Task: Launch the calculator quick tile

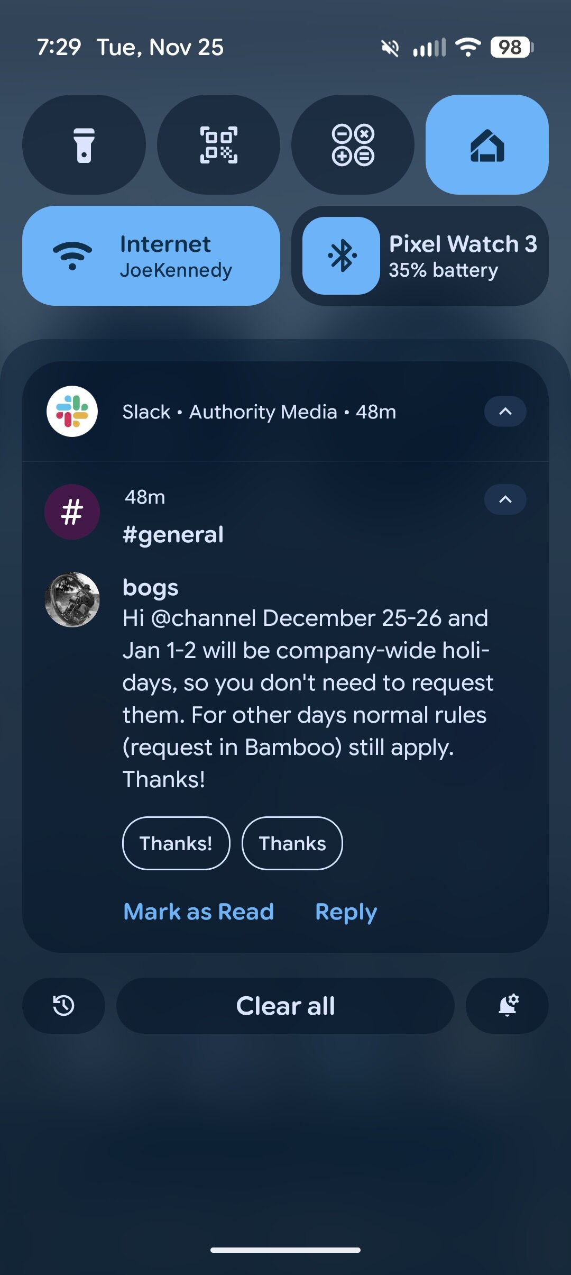Action: point(352,145)
